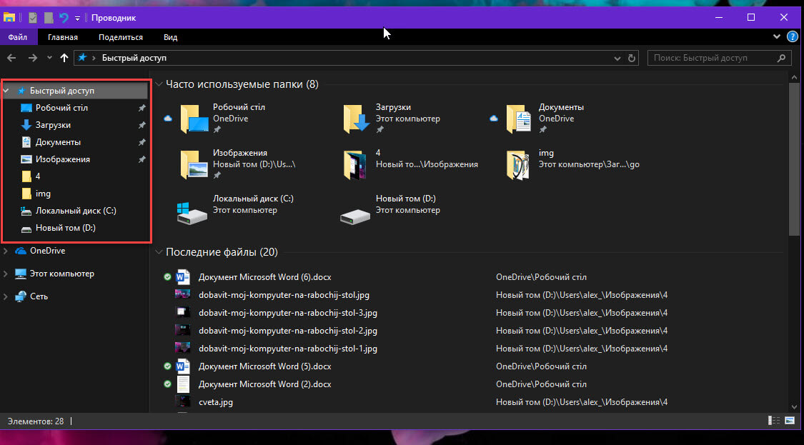Screen dimensions: 804x445
Task: Go up one level with the up arrow
Action: click(64, 58)
